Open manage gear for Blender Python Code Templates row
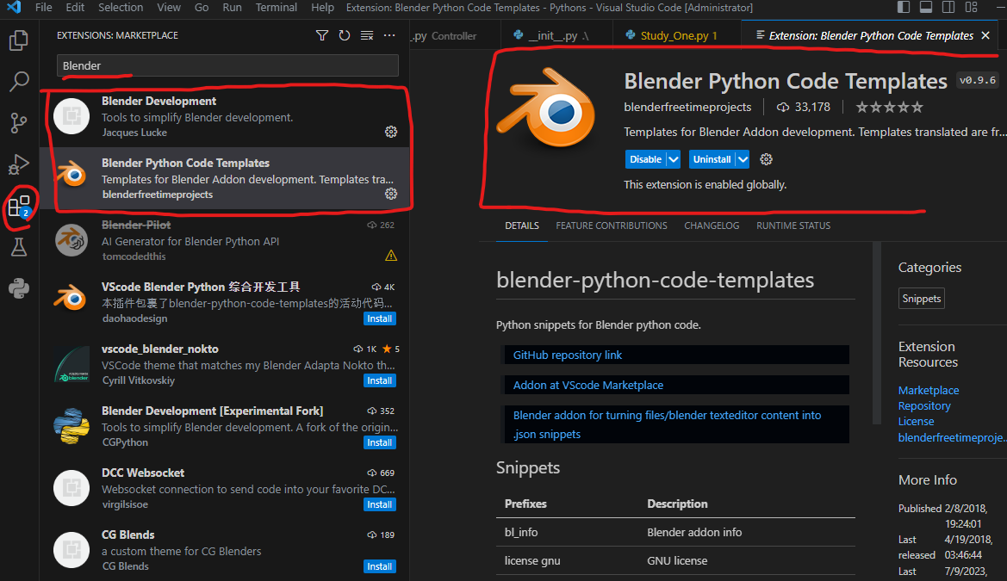This screenshot has width=1007, height=581. pyautogui.click(x=390, y=194)
